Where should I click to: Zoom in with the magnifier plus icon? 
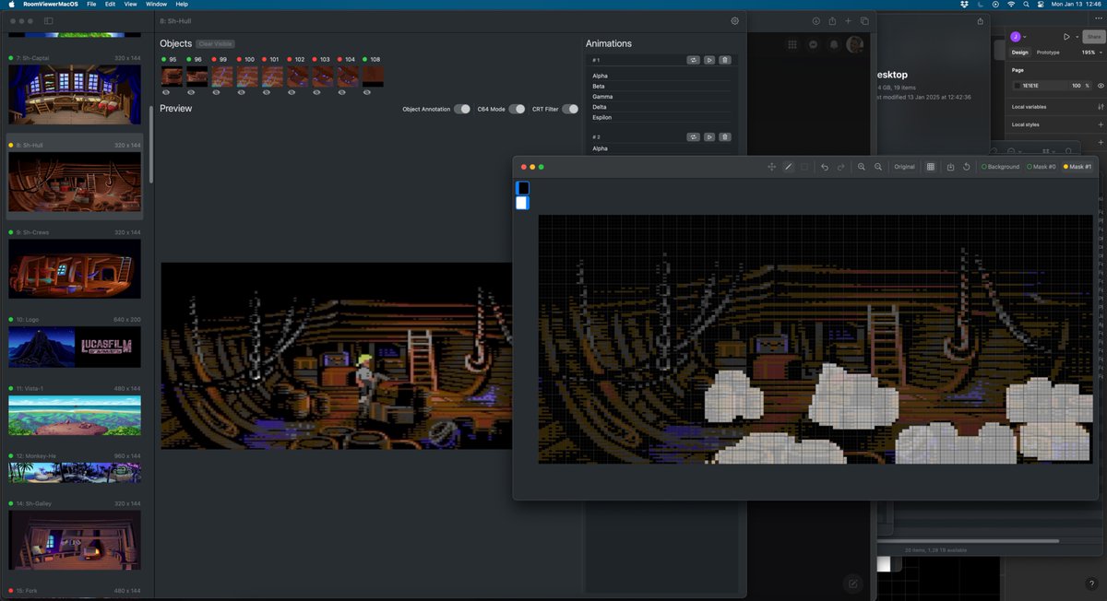(x=862, y=167)
